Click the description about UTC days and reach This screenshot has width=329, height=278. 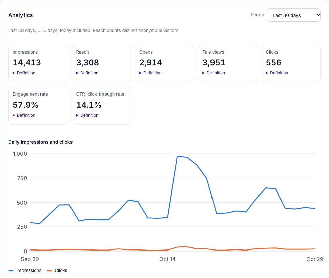(x=94, y=30)
